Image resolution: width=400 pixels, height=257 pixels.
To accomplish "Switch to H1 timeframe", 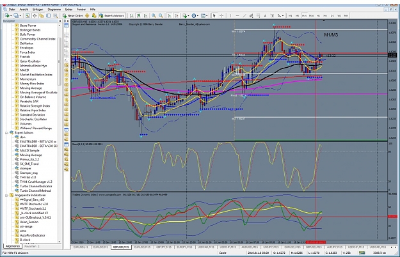I will click(318, 15).
